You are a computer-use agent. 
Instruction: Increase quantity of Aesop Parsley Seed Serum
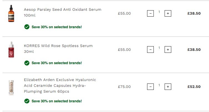[168, 14]
